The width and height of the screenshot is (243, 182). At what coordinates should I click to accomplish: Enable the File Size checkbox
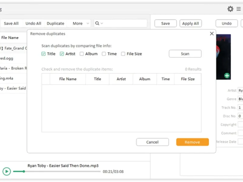pyautogui.click(x=123, y=54)
